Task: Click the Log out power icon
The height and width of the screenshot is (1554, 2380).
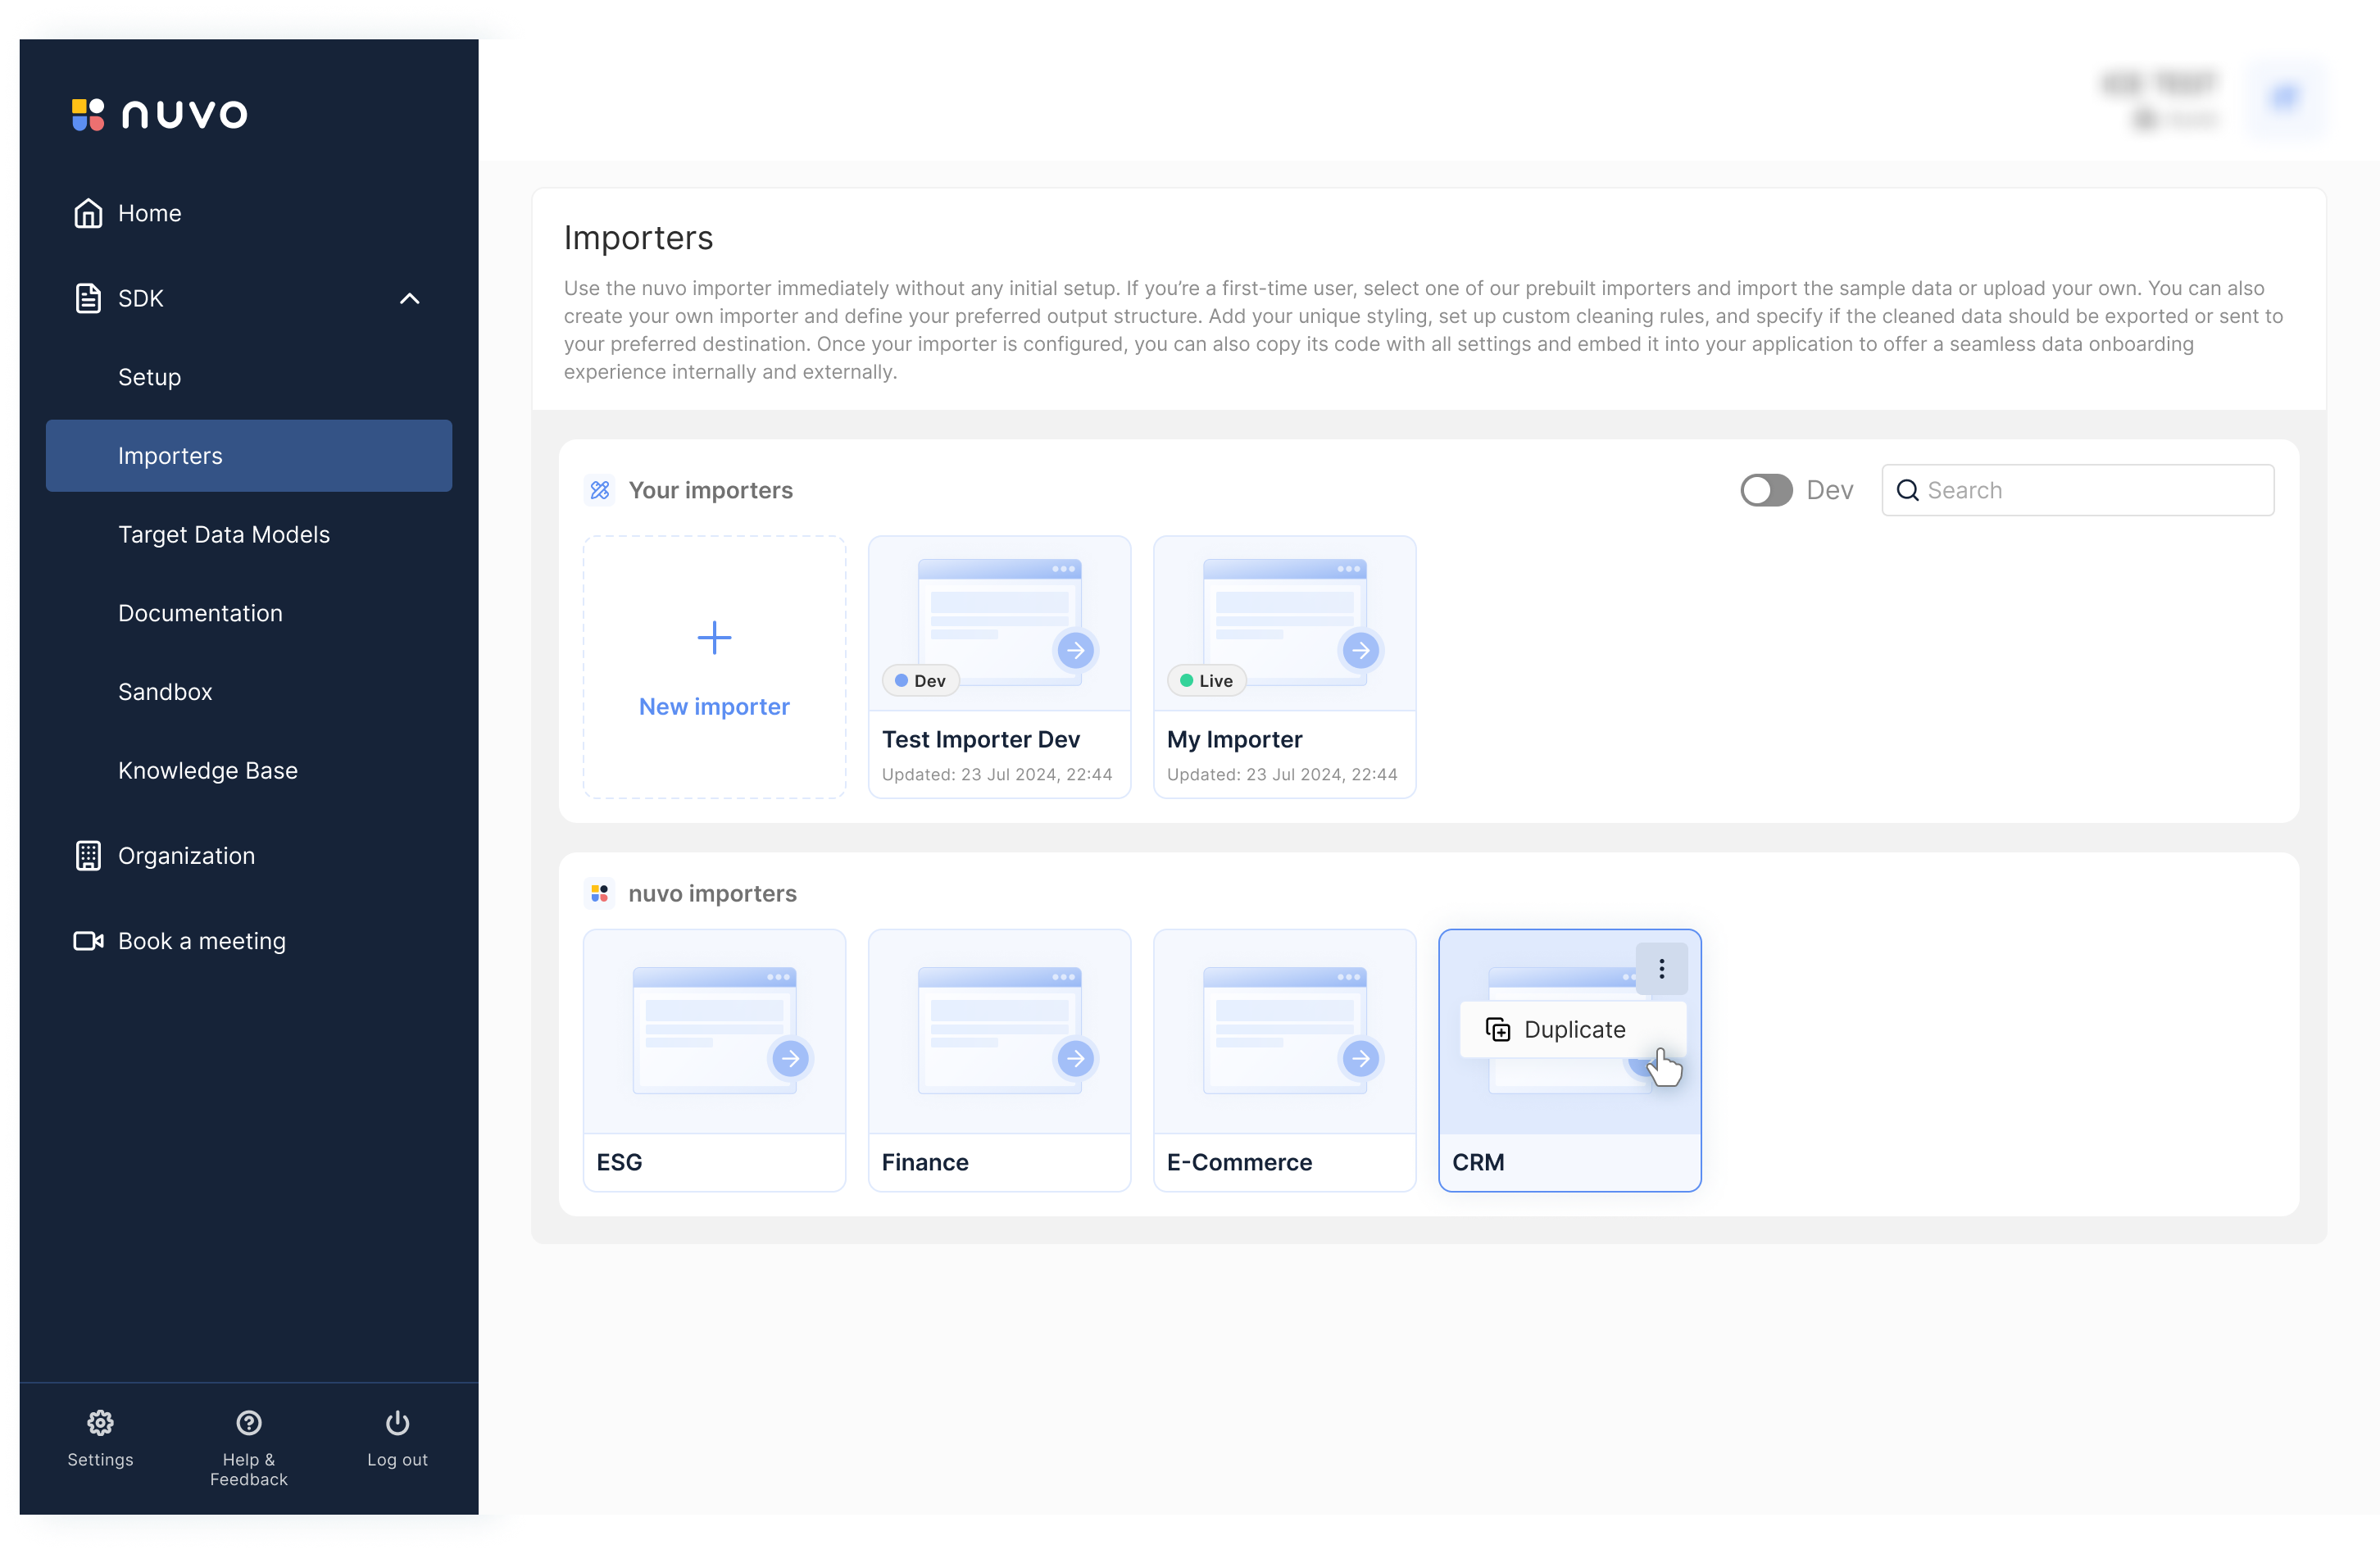Action: [397, 1422]
